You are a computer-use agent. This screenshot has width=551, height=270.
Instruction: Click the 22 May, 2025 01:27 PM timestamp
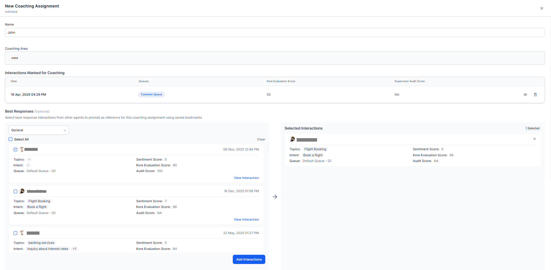241,233
